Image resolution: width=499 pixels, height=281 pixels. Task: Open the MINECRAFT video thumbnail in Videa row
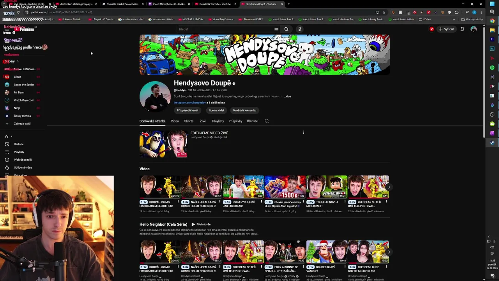pos(327,187)
